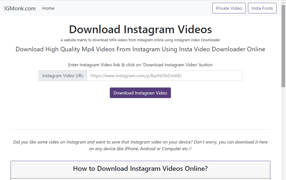Go to the Home menu item
The height and width of the screenshot is (180, 286).
coord(48,8)
